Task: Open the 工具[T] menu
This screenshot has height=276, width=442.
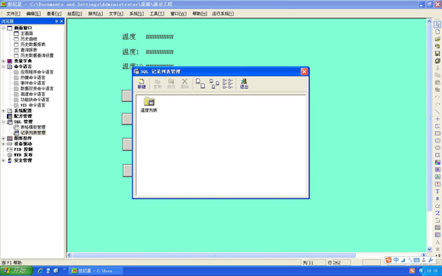Action: click(157, 14)
